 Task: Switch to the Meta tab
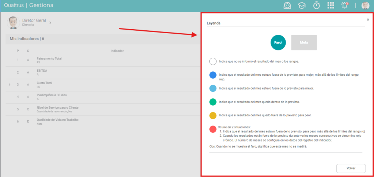coord(304,42)
